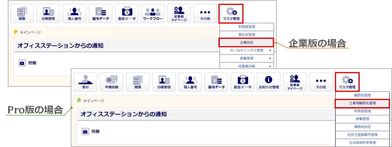Open 台帳管理 in the Pro版 toolbar
Image resolution: width=392 pixels, height=147 pixels.
coord(164,82)
